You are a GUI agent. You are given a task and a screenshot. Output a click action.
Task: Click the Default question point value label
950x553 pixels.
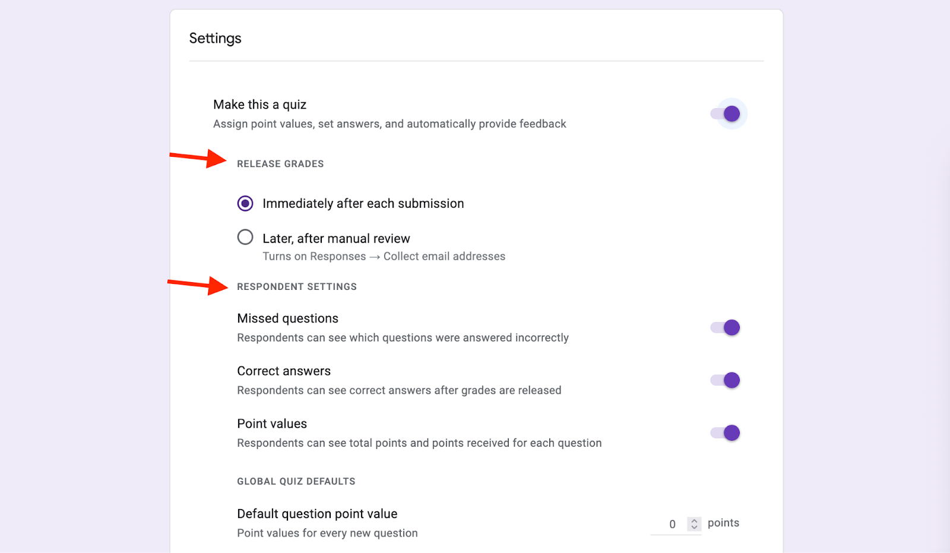(x=317, y=514)
